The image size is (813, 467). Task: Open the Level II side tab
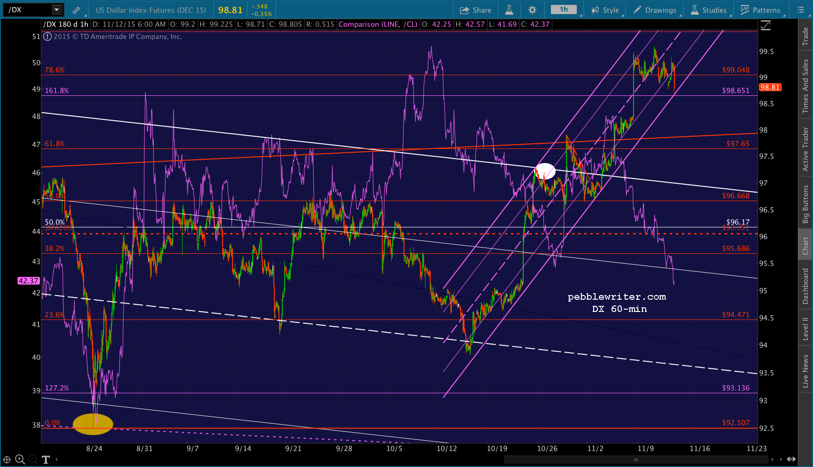coord(805,328)
